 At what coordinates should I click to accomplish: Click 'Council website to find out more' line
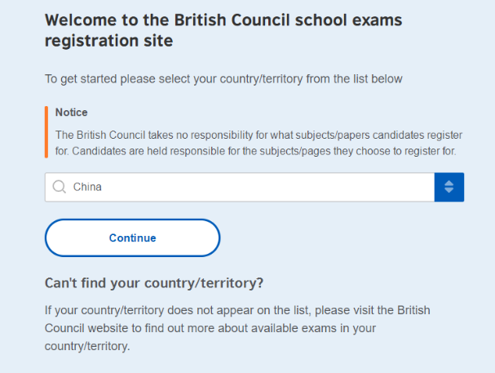(x=210, y=328)
